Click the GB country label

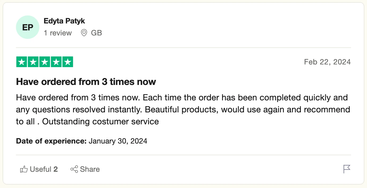(97, 33)
